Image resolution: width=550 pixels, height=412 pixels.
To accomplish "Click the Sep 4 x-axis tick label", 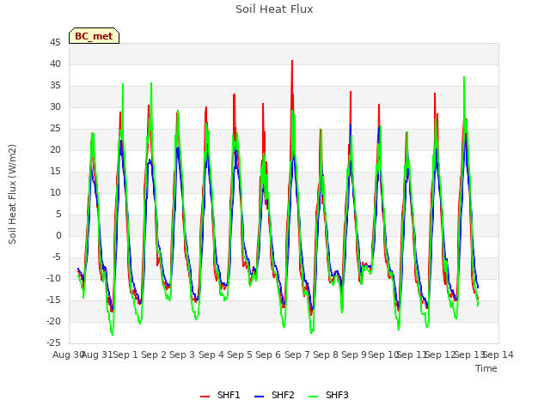I will 211,354.
